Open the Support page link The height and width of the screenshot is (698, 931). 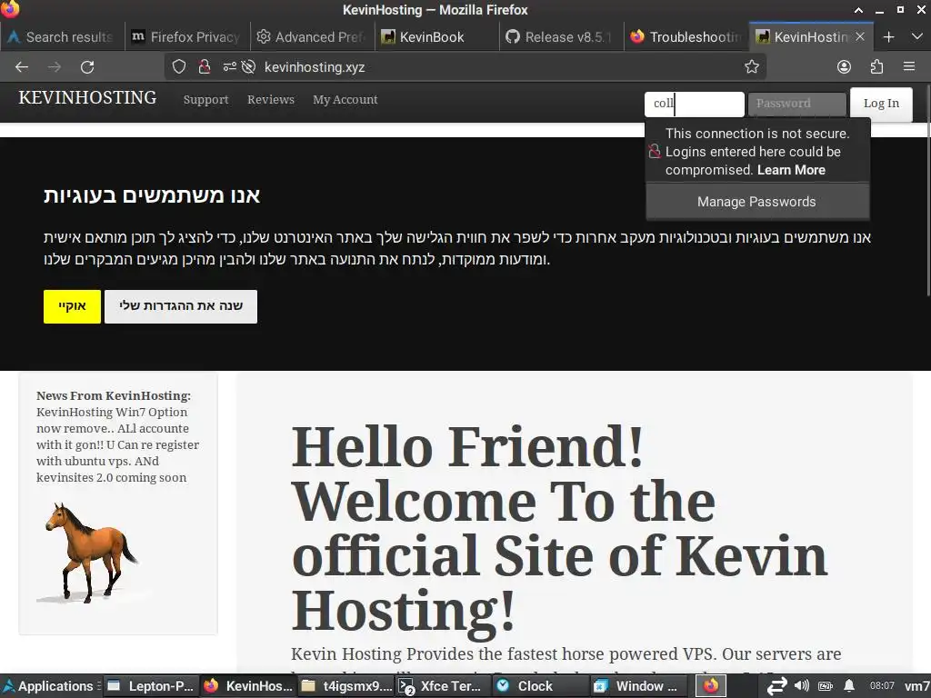(x=206, y=100)
